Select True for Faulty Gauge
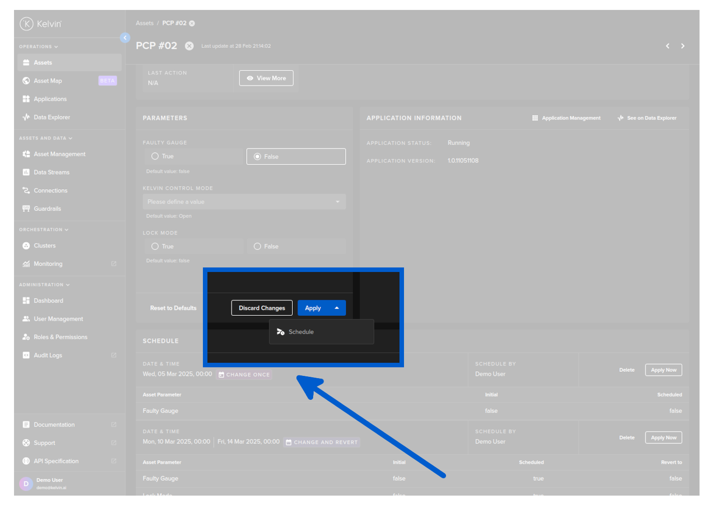The image size is (714, 506). pyautogui.click(x=155, y=156)
